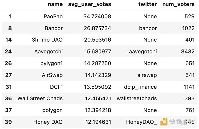Select the PaoPao name cell

pyautogui.click(x=53, y=16)
